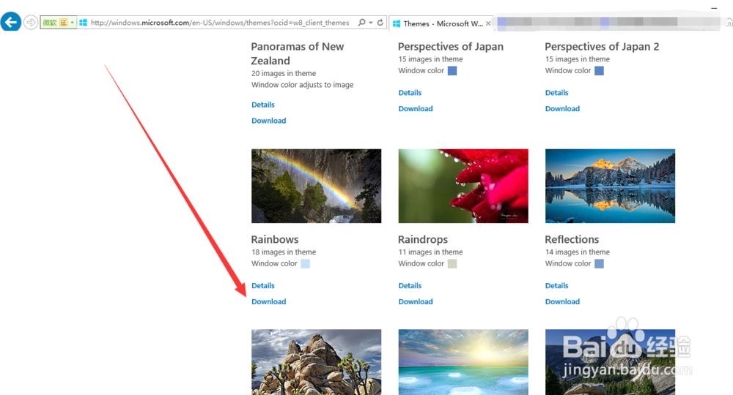The height and width of the screenshot is (395, 733).
Task: Close the Themes tab with its X
Action: 489,23
